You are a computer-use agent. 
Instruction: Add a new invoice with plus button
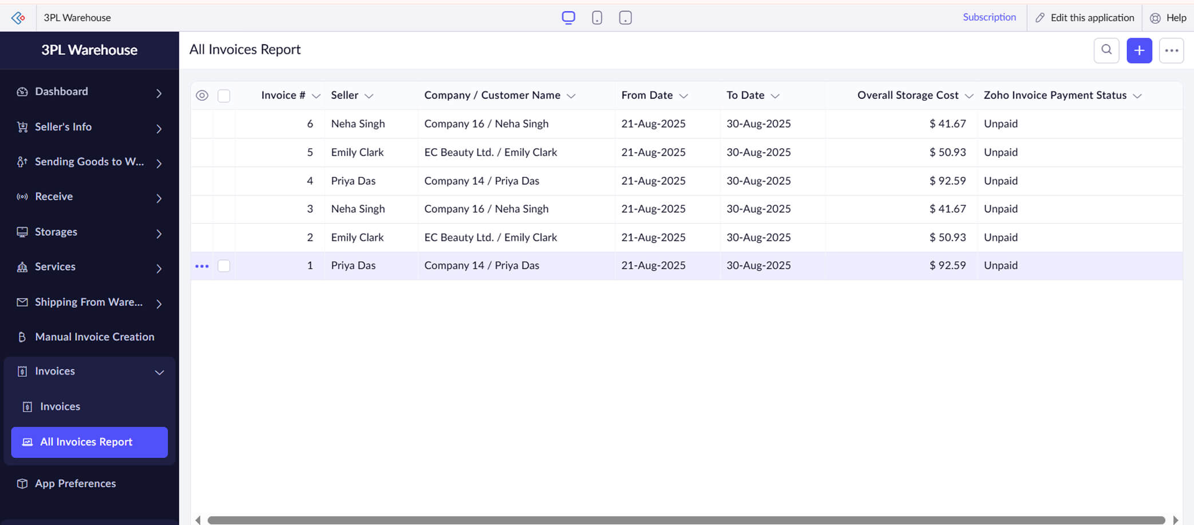[1139, 50]
